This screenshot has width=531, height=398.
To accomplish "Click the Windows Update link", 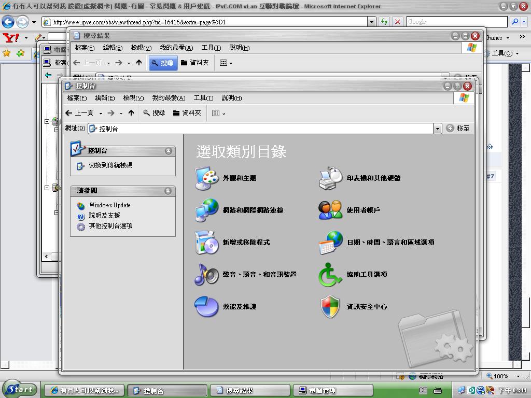I will pos(109,205).
